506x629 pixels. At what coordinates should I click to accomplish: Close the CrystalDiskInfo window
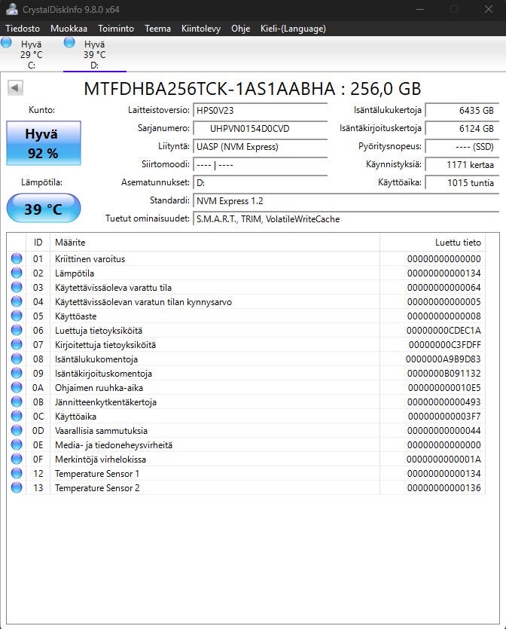[x=489, y=9]
